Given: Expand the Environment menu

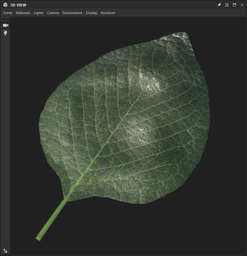Looking at the screenshot, I should coord(72,13).
